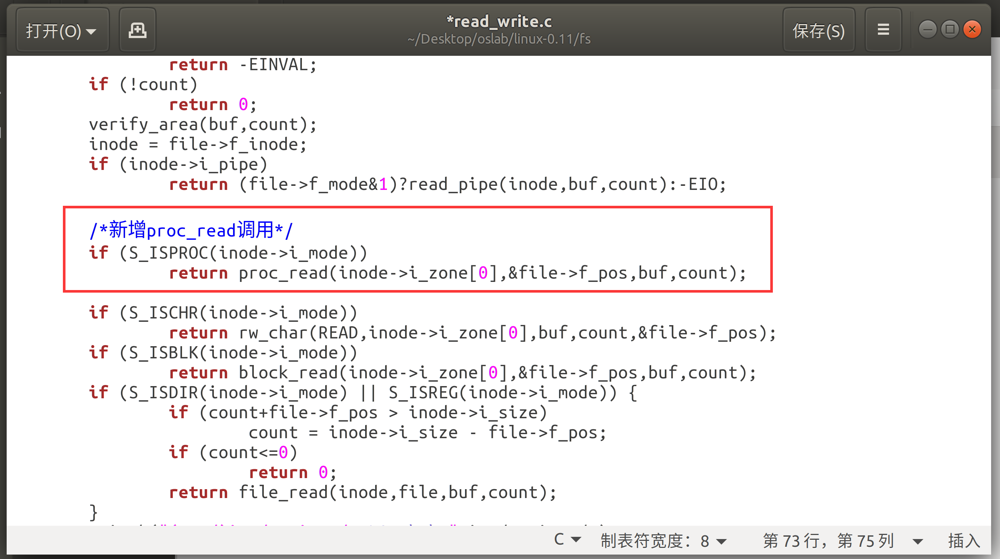
Task: Click the 'return rw_char(READ' line
Action: tap(472, 333)
